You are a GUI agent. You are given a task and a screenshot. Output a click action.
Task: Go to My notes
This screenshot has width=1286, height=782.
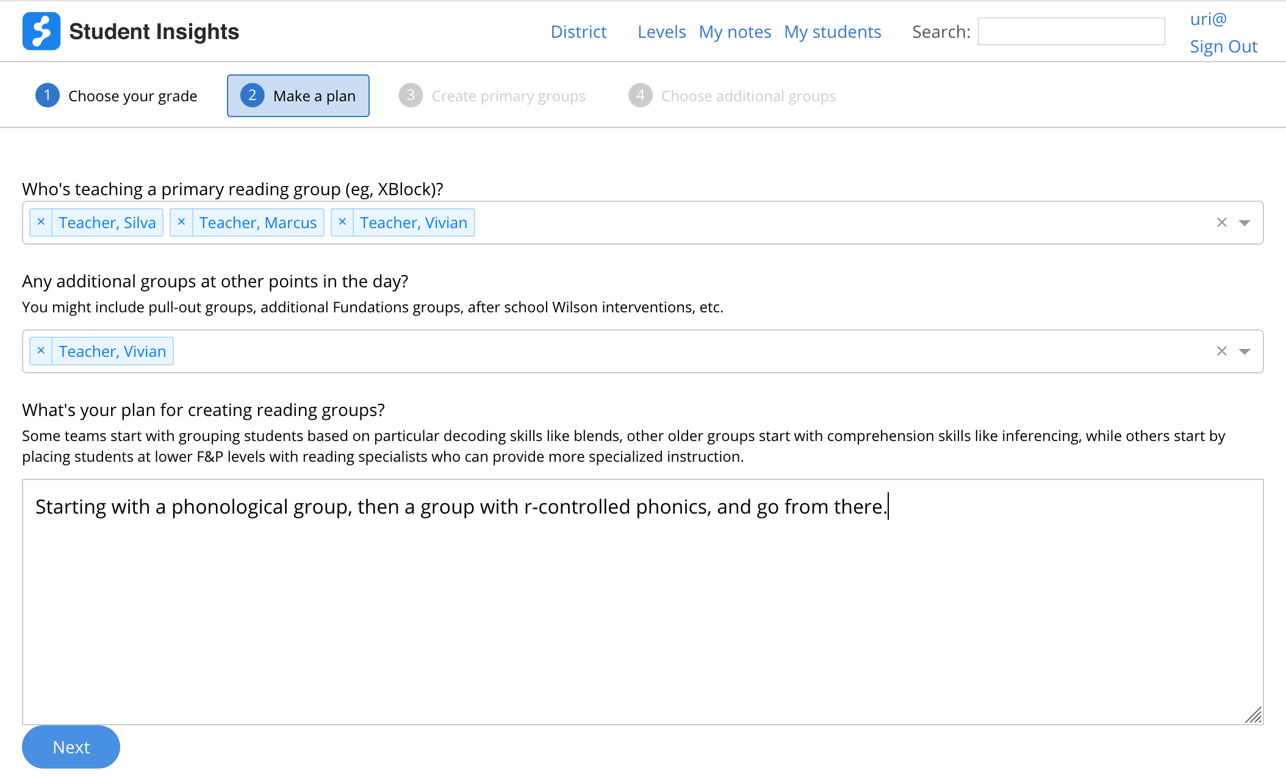[x=735, y=32]
